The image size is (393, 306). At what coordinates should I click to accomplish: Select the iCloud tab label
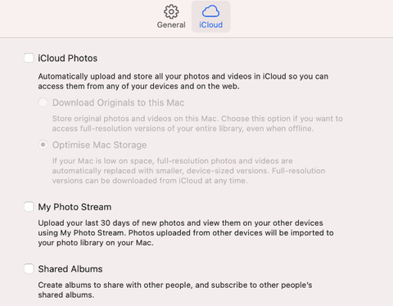pyautogui.click(x=210, y=25)
